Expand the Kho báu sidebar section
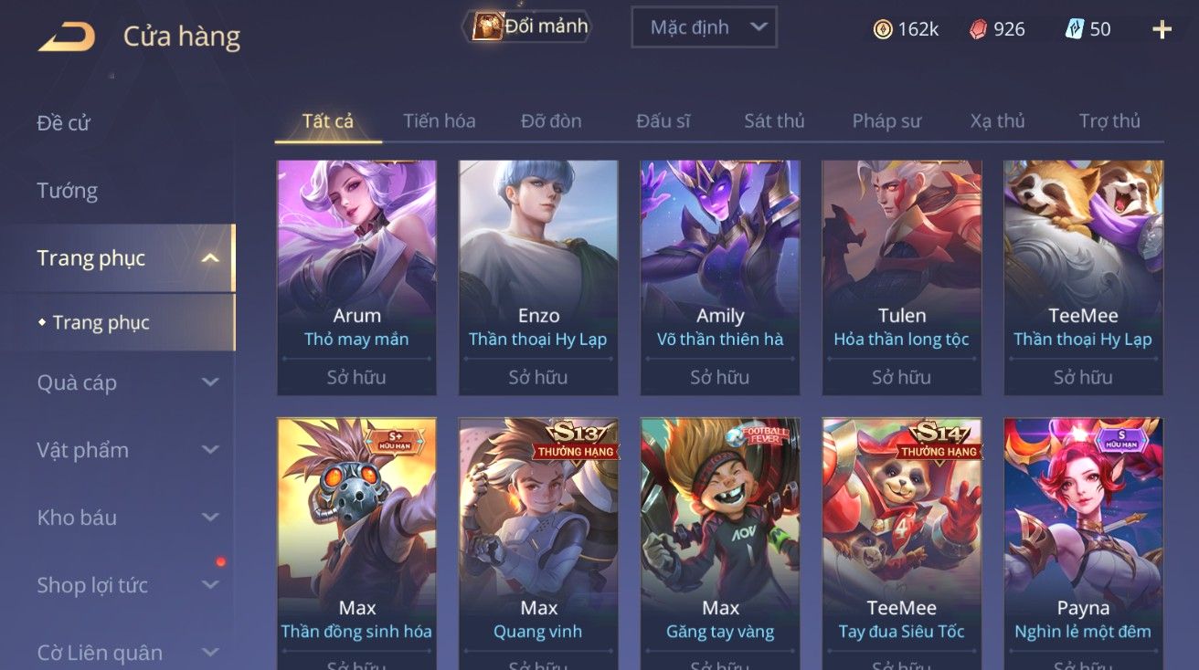This screenshot has height=670, width=1199. pyautogui.click(x=210, y=518)
